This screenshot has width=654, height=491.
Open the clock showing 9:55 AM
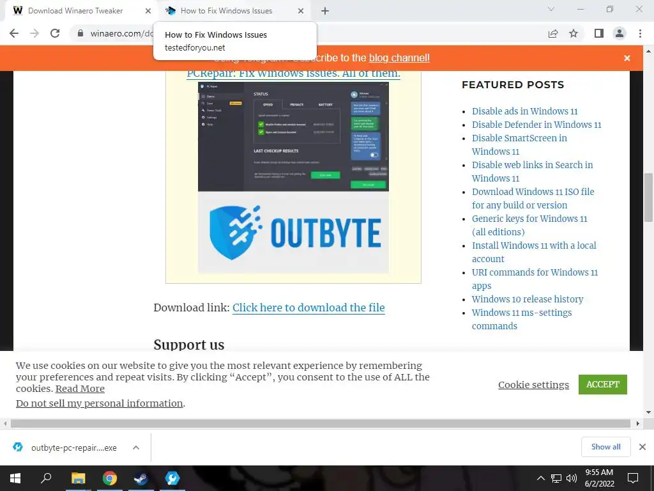coord(599,478)
